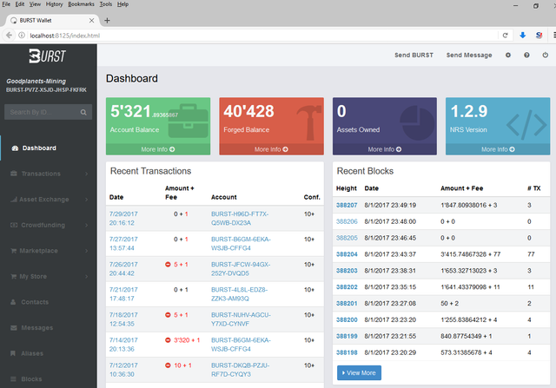Viewport: 556px width, 388px height.
Task: Open wallet settings gear icon
Action: click(508, 55)
